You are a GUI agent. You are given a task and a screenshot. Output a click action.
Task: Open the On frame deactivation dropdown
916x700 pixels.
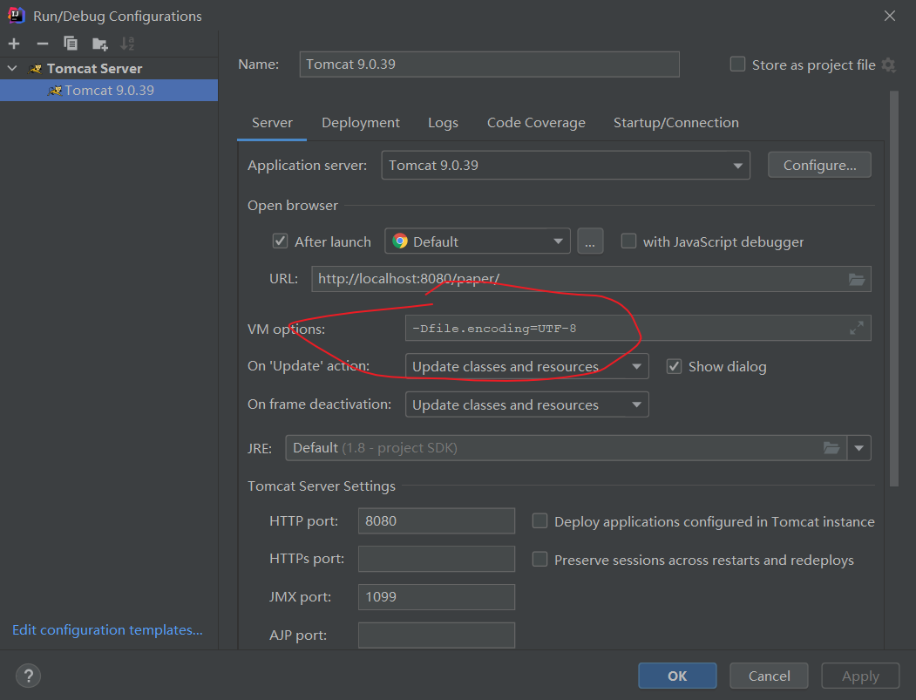pos(527,405)
